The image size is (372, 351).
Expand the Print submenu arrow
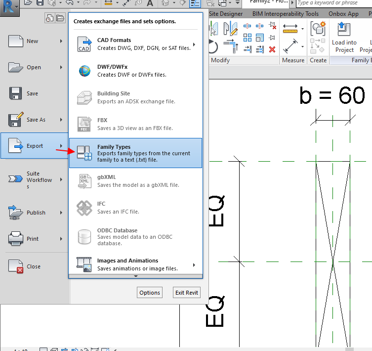click(61, 239)
